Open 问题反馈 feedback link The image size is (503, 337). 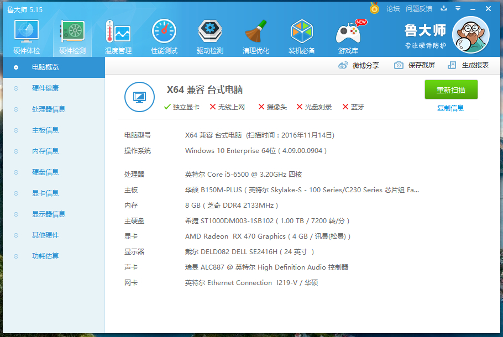pos(419,9)
